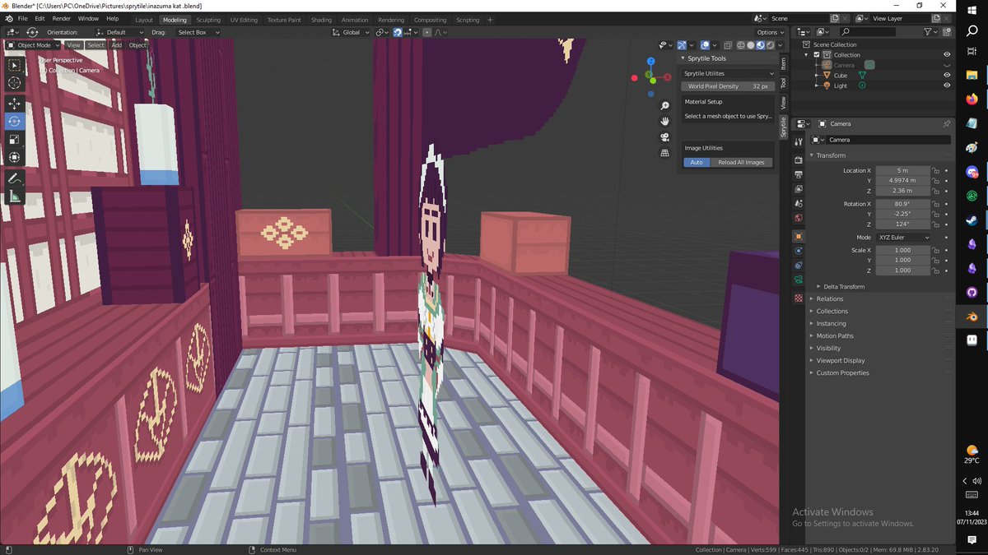The height and width of the screenshot is (555, 988).
Task: Open the Texture properties tab icon
Action: tap(798, 298)
